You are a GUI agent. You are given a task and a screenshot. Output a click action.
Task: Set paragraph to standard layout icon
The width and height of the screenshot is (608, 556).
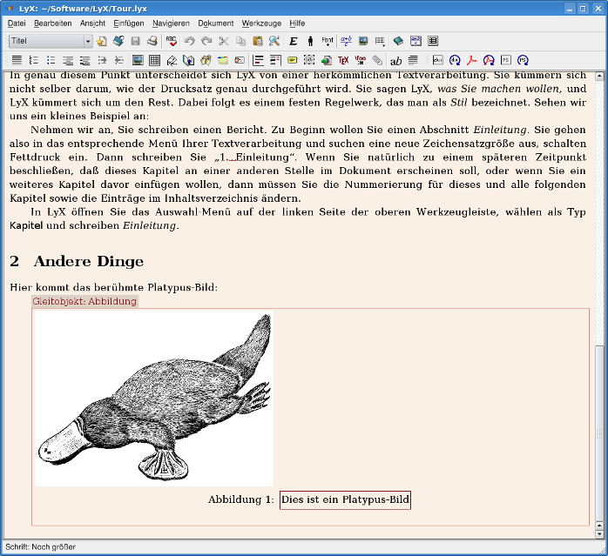point(17,60)
